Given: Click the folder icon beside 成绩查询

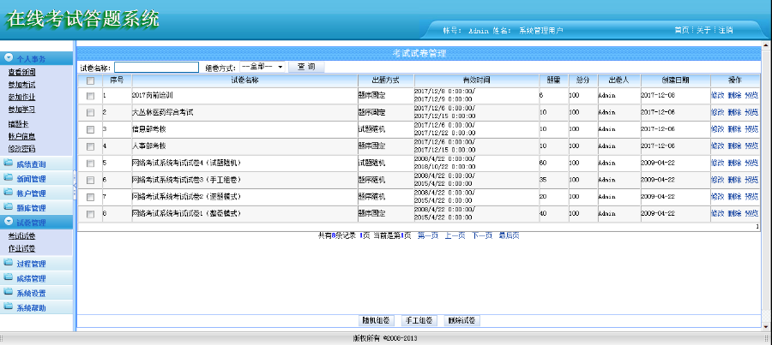Looking at the screenshot, I should click(8, 164).
